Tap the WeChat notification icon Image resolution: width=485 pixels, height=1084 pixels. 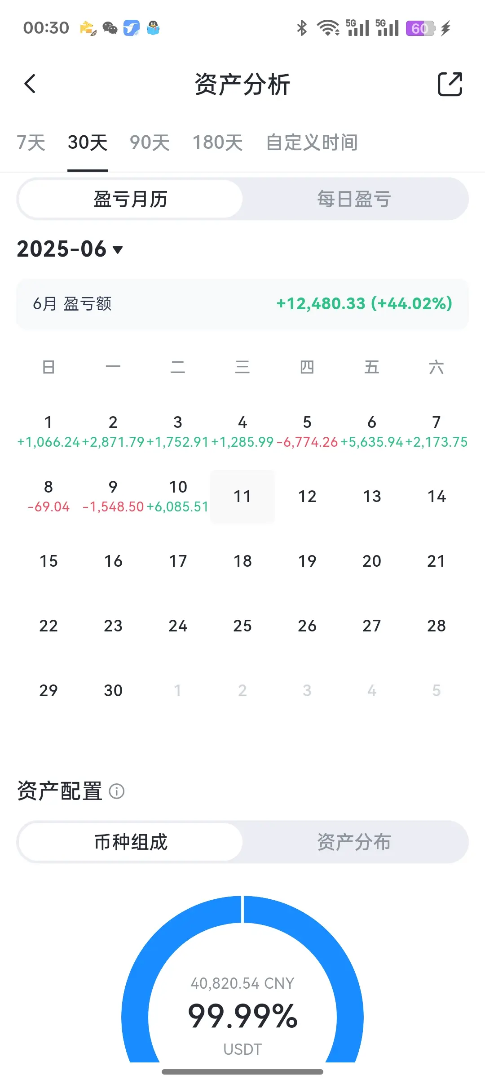[110, 28]
